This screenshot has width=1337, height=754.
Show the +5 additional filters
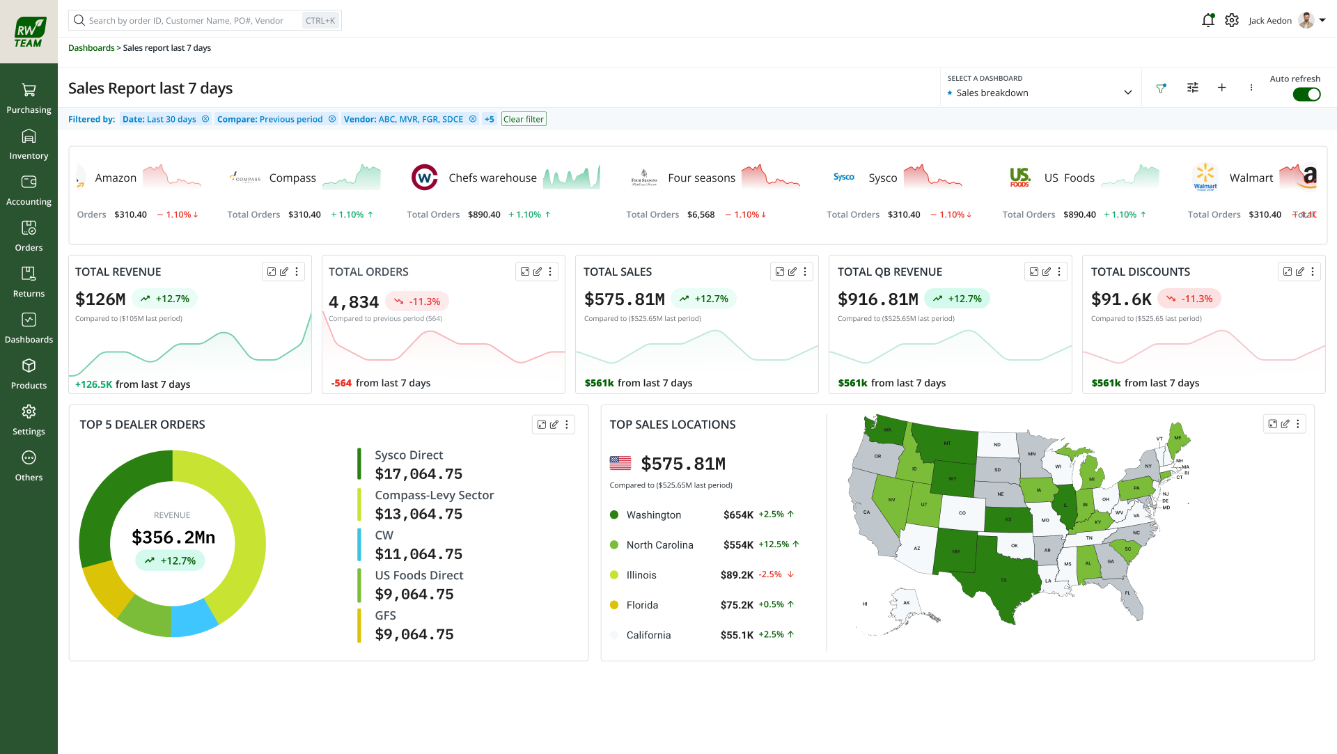490,119
